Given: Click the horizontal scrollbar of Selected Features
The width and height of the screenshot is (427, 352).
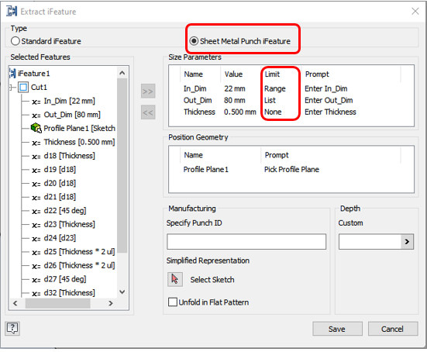Looking at the screenshot, I should coord(63,303).
